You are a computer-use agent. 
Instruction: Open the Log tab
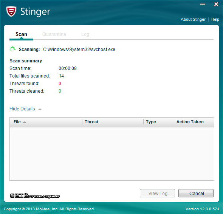pos(85,34)
